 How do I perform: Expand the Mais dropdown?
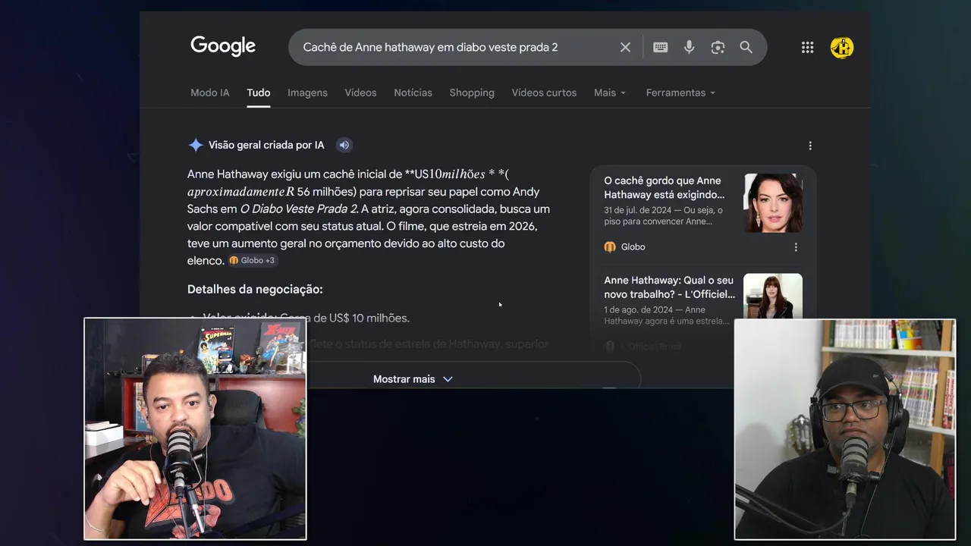click(610, 93)
